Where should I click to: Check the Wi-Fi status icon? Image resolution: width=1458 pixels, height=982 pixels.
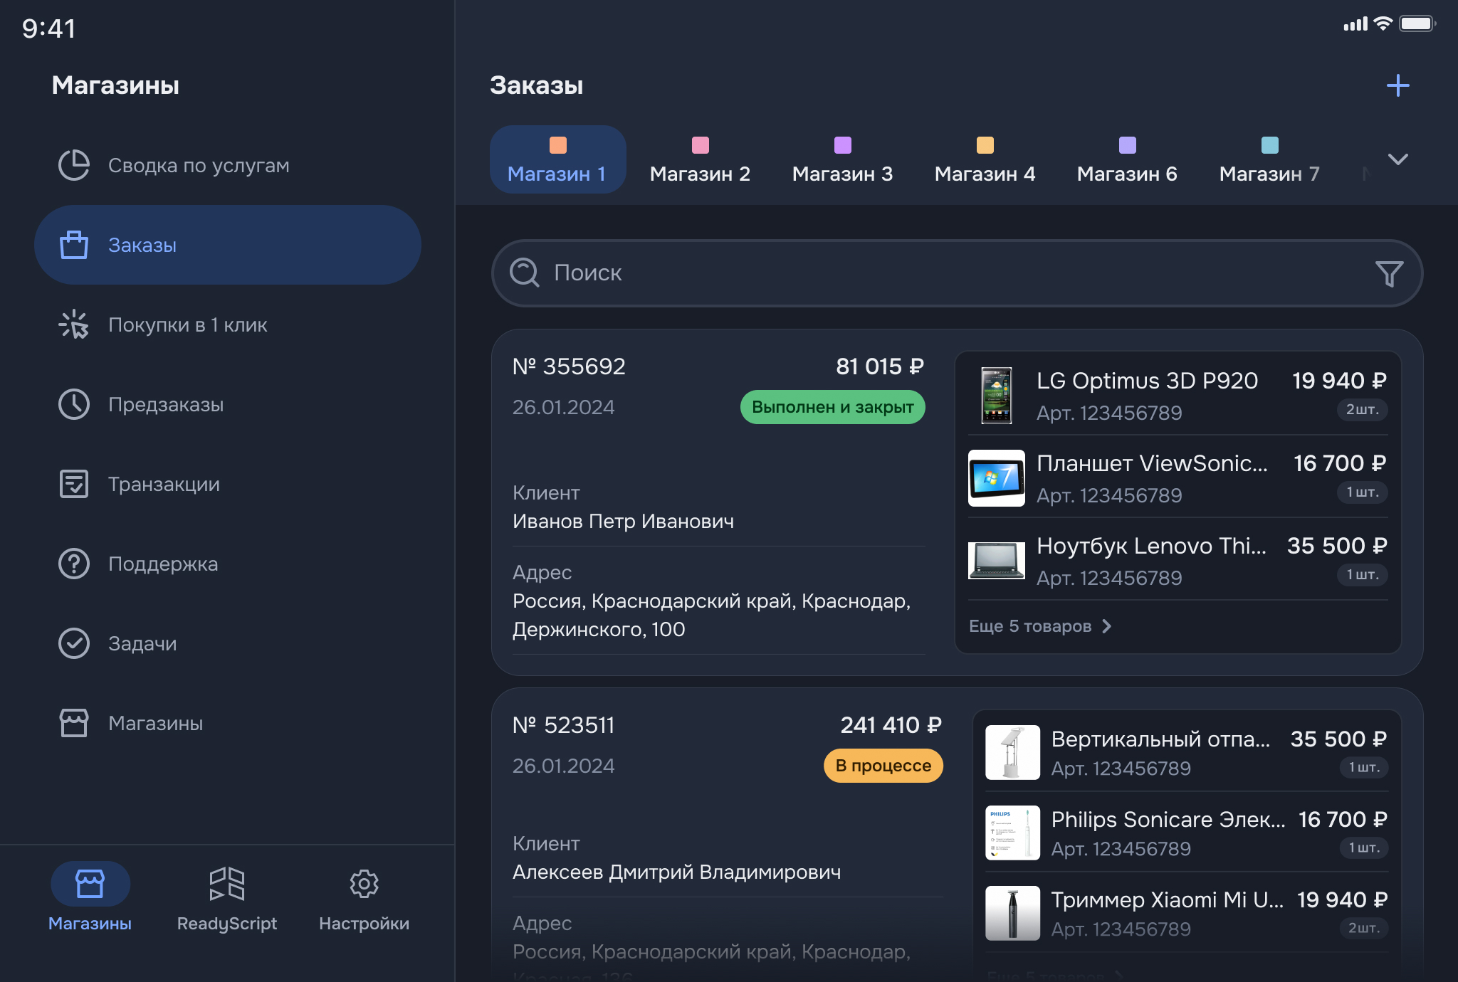pyautogui.click(x=1383, y=23)
